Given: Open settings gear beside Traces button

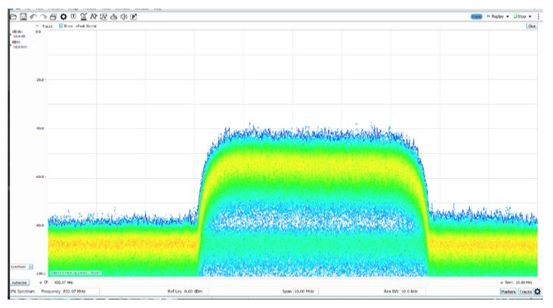Looking at the screenshot, I should click(538, 291).
